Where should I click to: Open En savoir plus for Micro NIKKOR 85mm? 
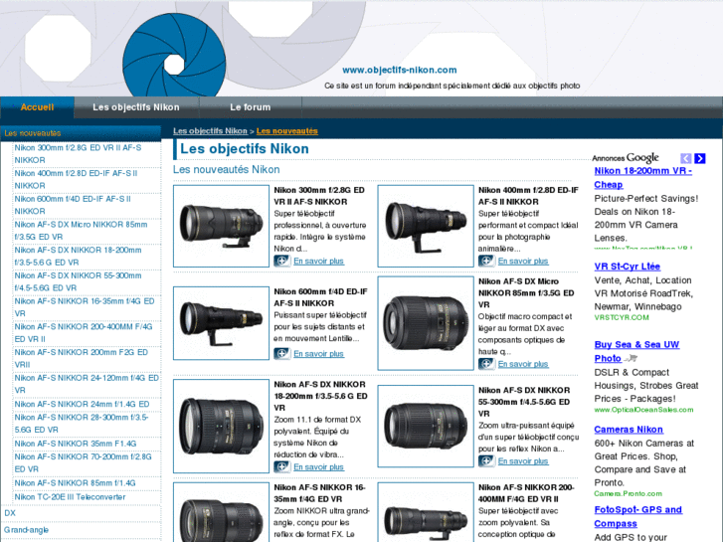pyautogui.click(x=523, y=364)
